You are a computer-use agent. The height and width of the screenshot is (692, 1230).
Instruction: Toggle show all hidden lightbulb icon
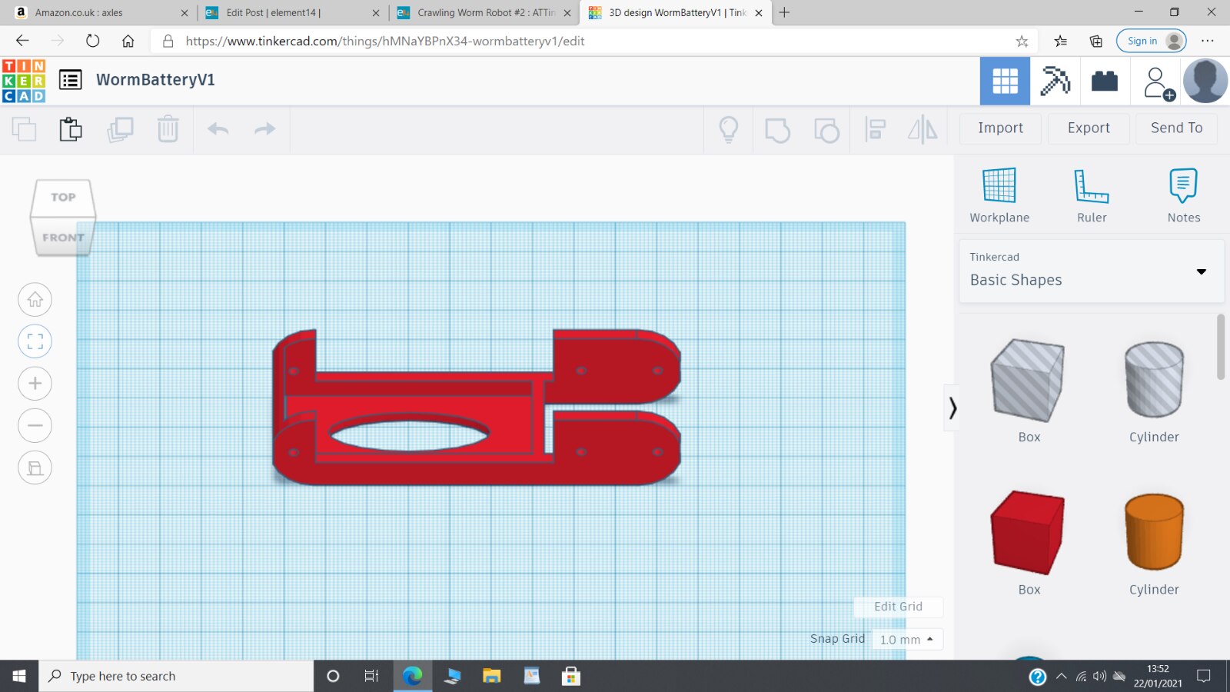pyautogui.click(x=728, y=128)
